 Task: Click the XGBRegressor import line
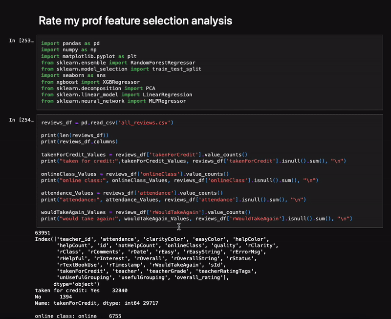click(90, 82)
